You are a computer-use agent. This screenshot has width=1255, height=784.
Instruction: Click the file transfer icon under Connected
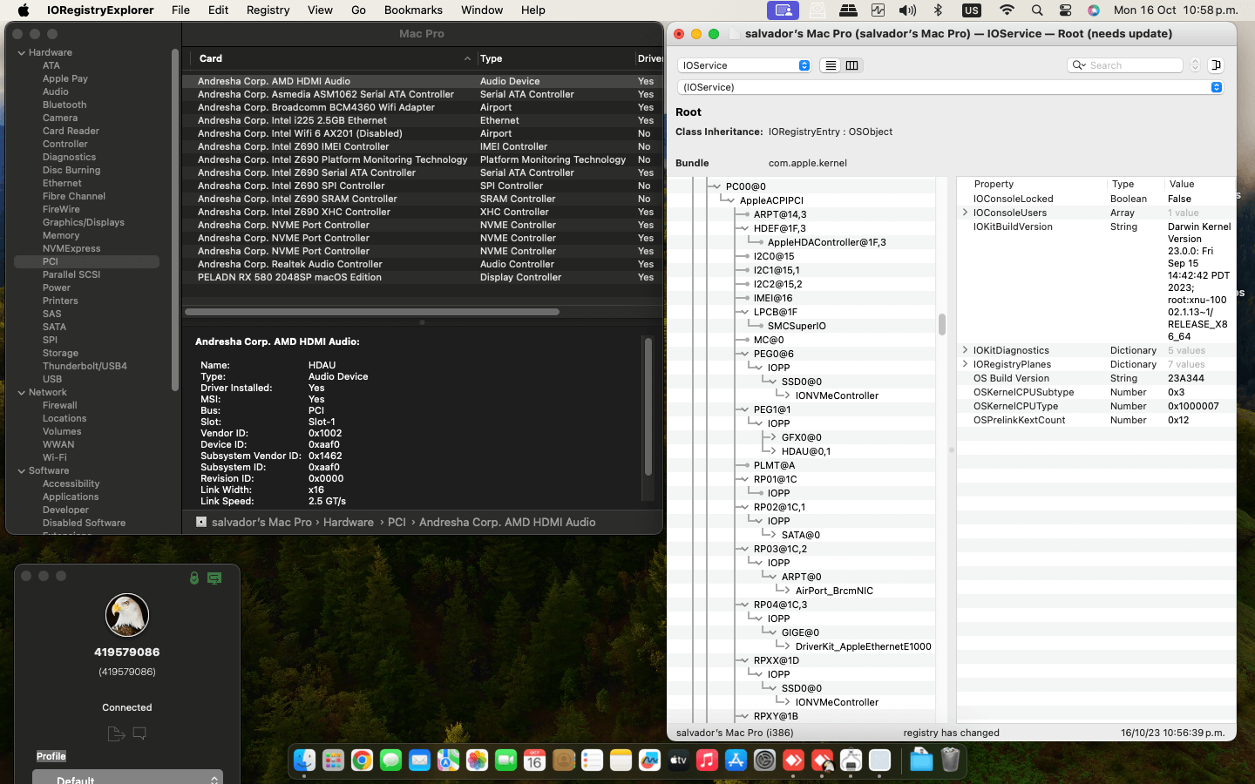tap(116, 734)
